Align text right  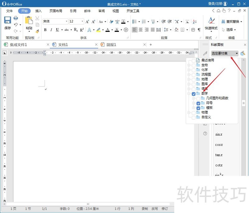pyautogui.click(x=147, y=30)
